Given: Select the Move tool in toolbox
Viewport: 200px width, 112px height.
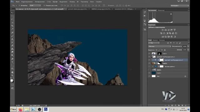Looking at the screenshot, I should tap(12, 13).
